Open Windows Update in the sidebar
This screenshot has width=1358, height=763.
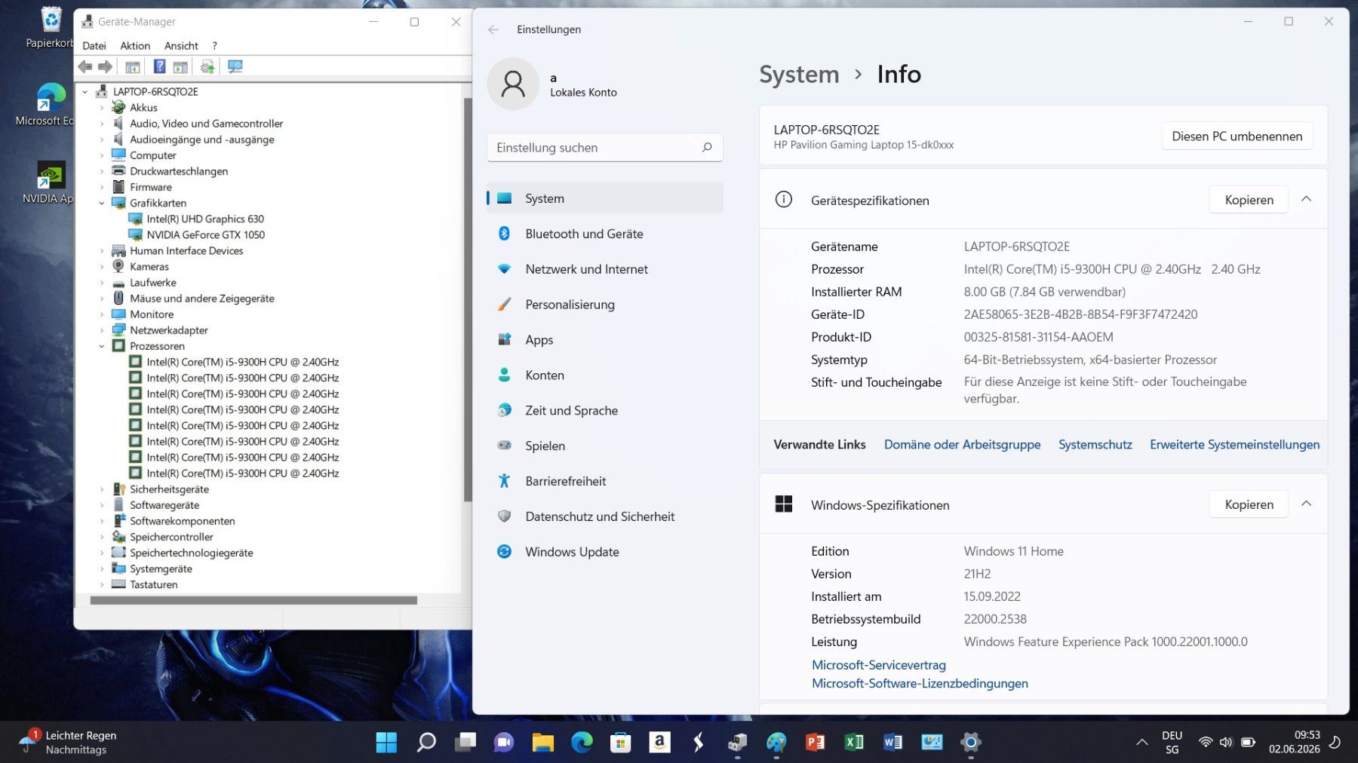click(x=604, y=552)
